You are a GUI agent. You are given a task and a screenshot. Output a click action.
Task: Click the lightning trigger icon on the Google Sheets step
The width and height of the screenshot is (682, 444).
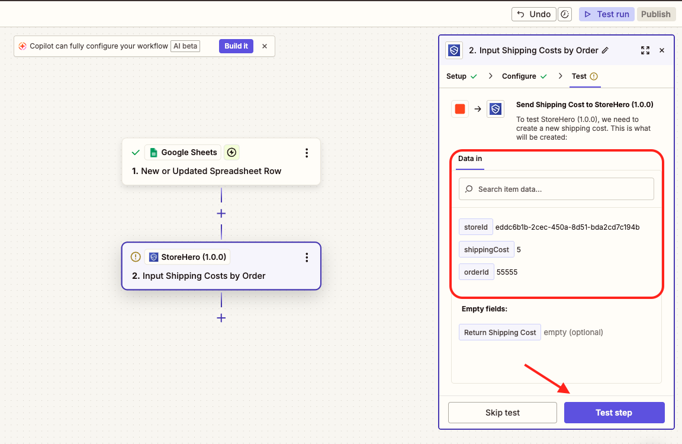point(231,153)
